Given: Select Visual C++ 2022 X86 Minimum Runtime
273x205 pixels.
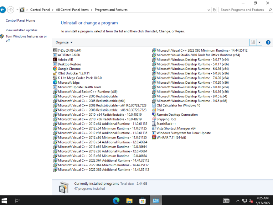Looking at the screenshot, I should (200, 50).
